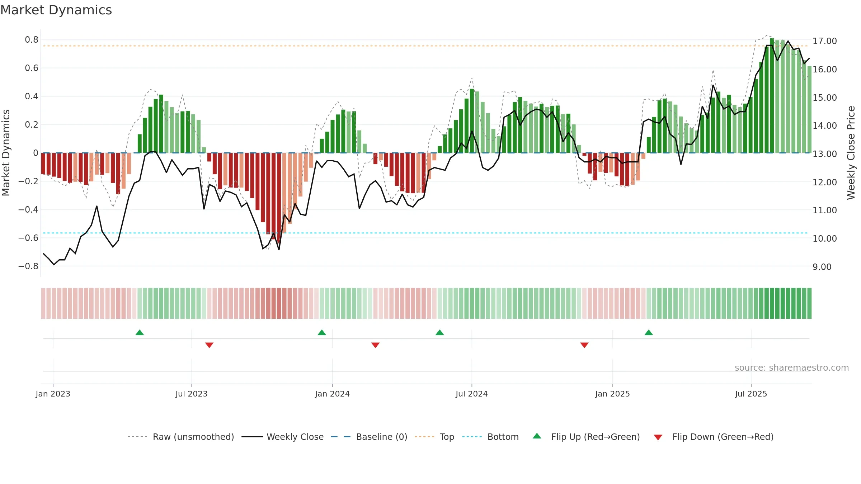This screenshot has width=861, height=484.
Task: Click the 9.00 price axis label
Action: click(822, 267)
